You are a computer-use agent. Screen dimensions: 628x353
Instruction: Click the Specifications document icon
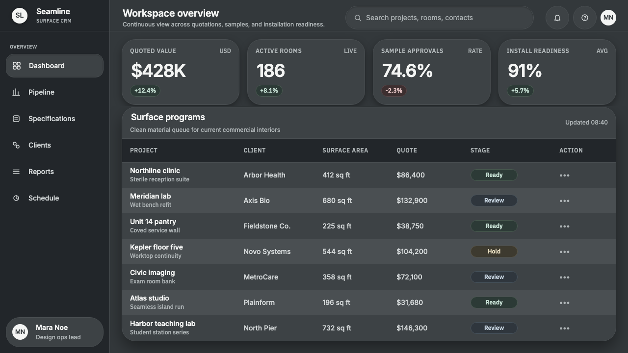coord(16,119)
